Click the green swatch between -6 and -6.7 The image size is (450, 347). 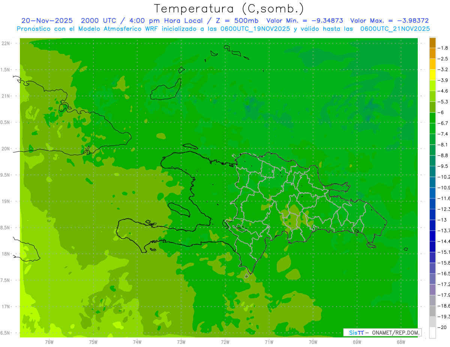[432, 118]
